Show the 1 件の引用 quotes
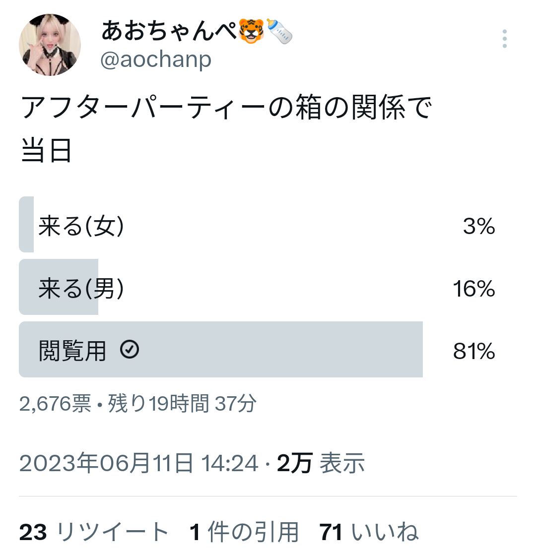 (244, 532)
